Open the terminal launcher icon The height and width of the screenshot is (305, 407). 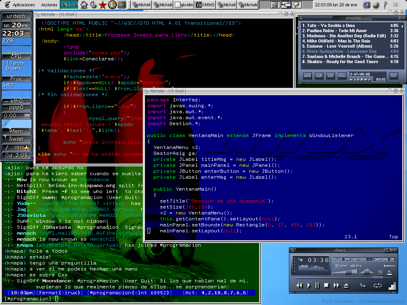pyautogui.click(x=122, y=5)
